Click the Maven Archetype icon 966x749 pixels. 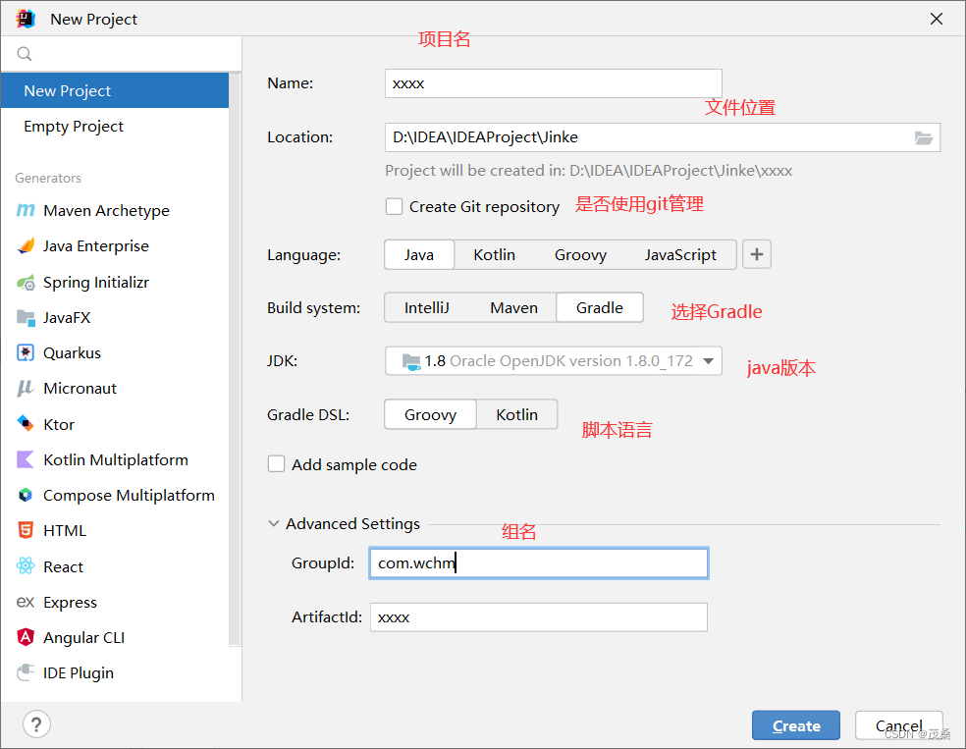(26, 210)
